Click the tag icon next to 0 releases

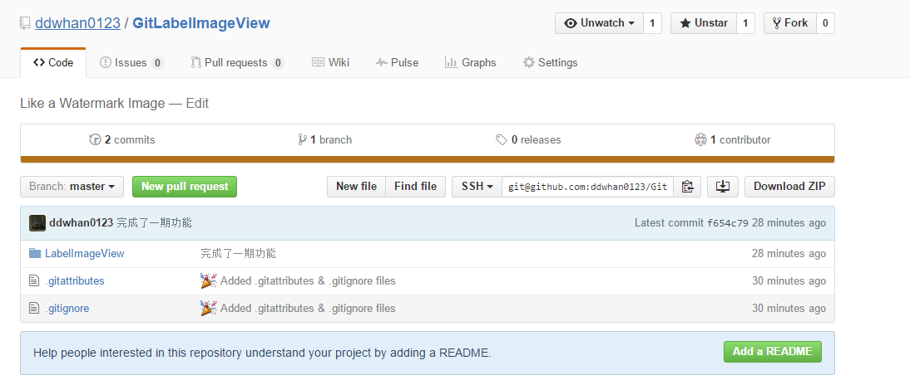tap(502, 139)
